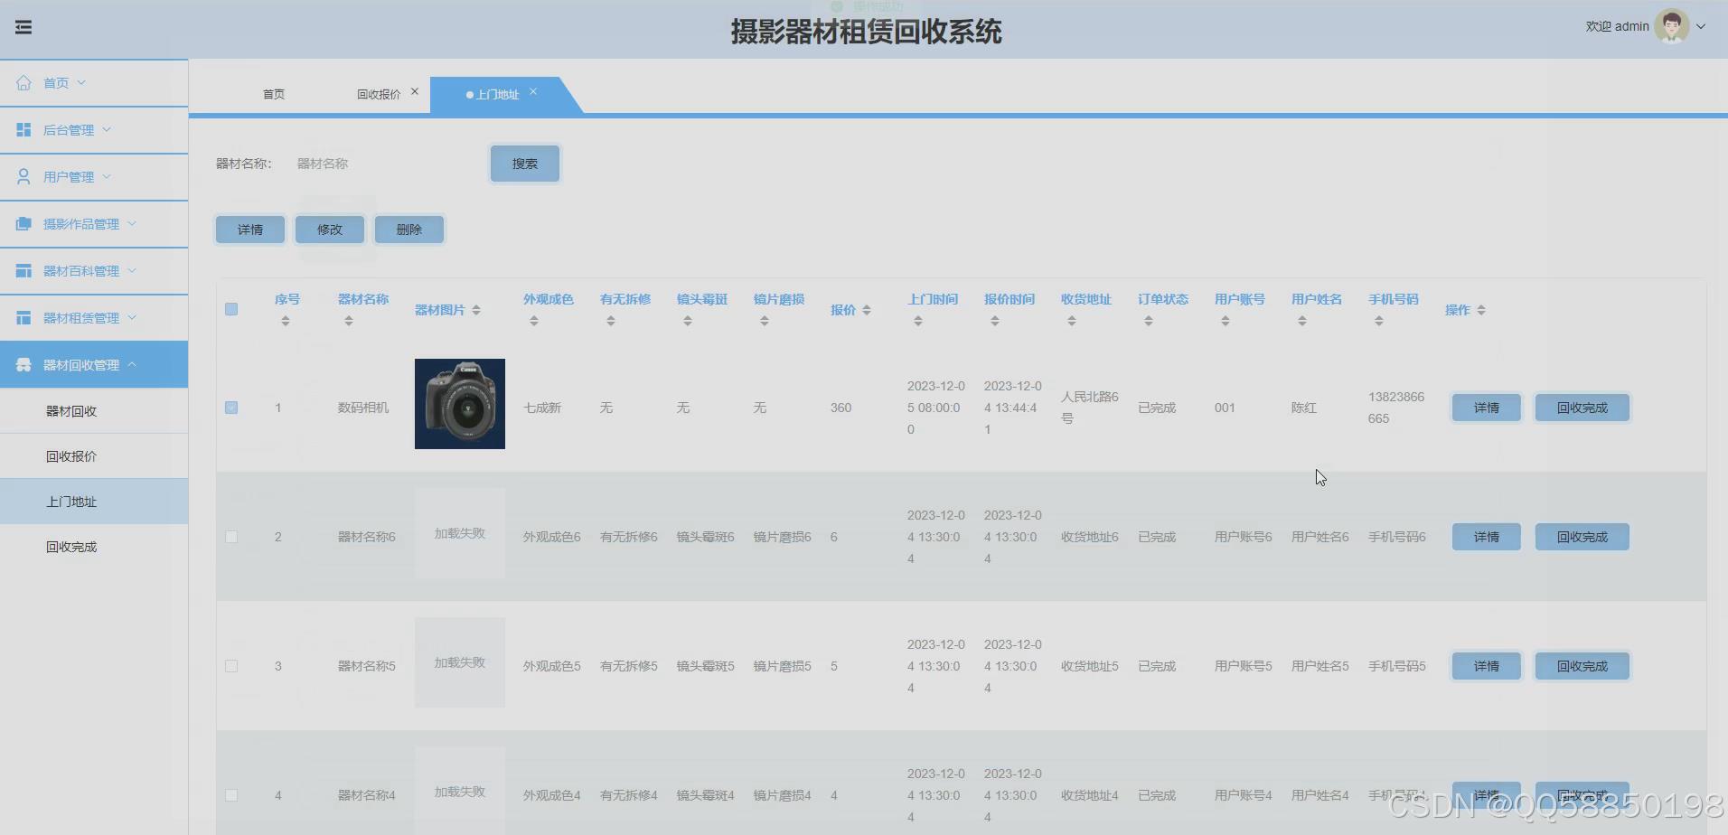Image resolution: width=1728 pixels, height=835 pixels.
Task: Expand the 用户管理 menu chevron
Action: coord(108,176)
